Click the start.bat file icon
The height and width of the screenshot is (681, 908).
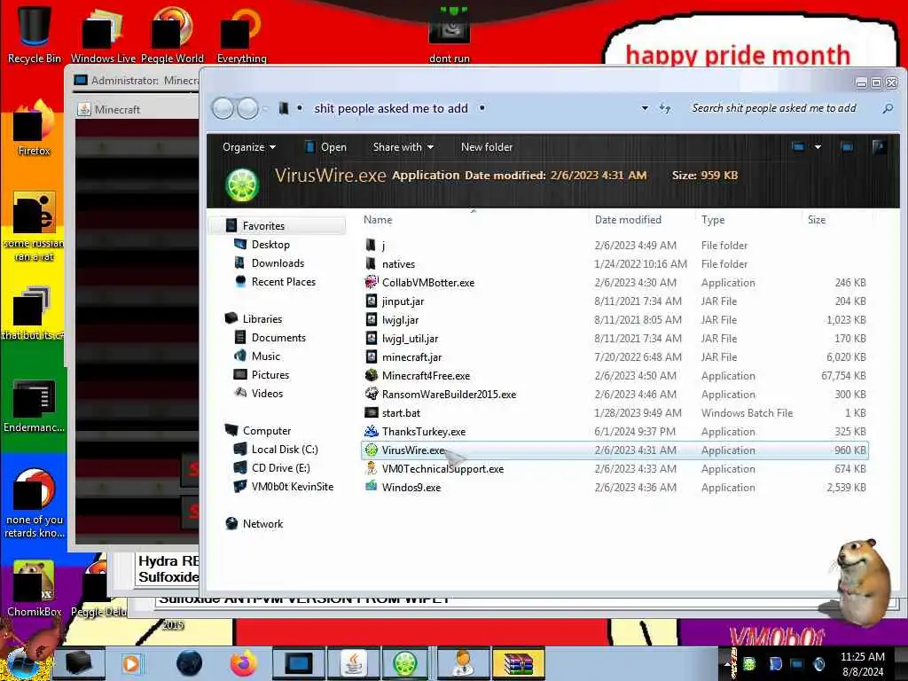(372, 413)
